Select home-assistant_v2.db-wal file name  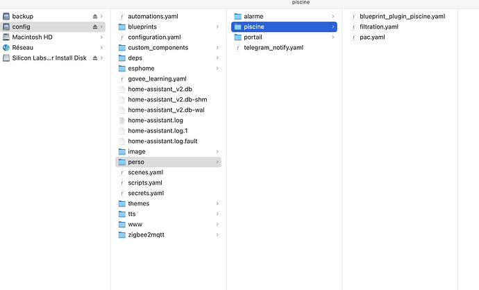click(x=166, y=110)
